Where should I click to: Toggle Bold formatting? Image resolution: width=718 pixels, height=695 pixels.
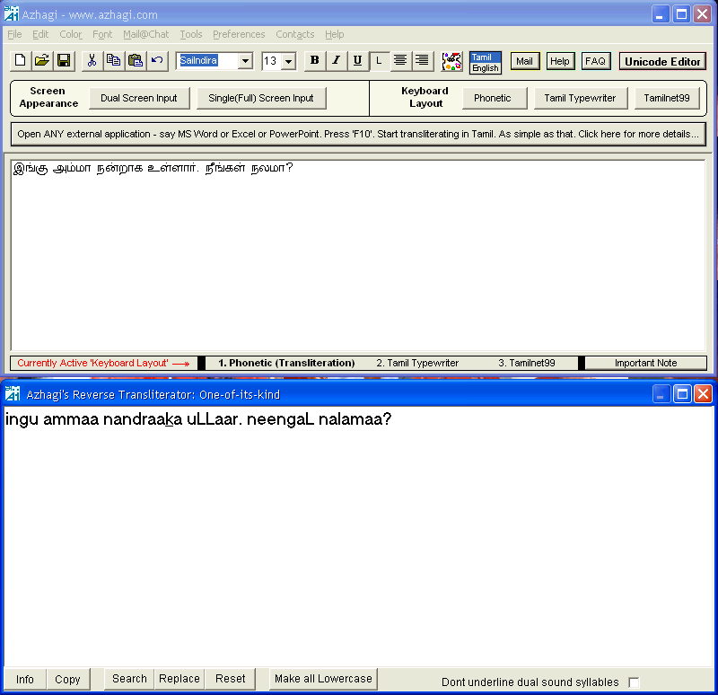(315, 60)
